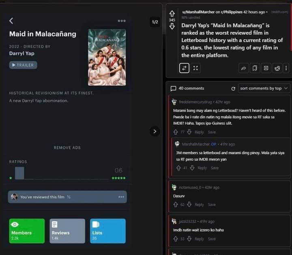
Task: Open the sort comments by top dropdown
Action: 264,88
